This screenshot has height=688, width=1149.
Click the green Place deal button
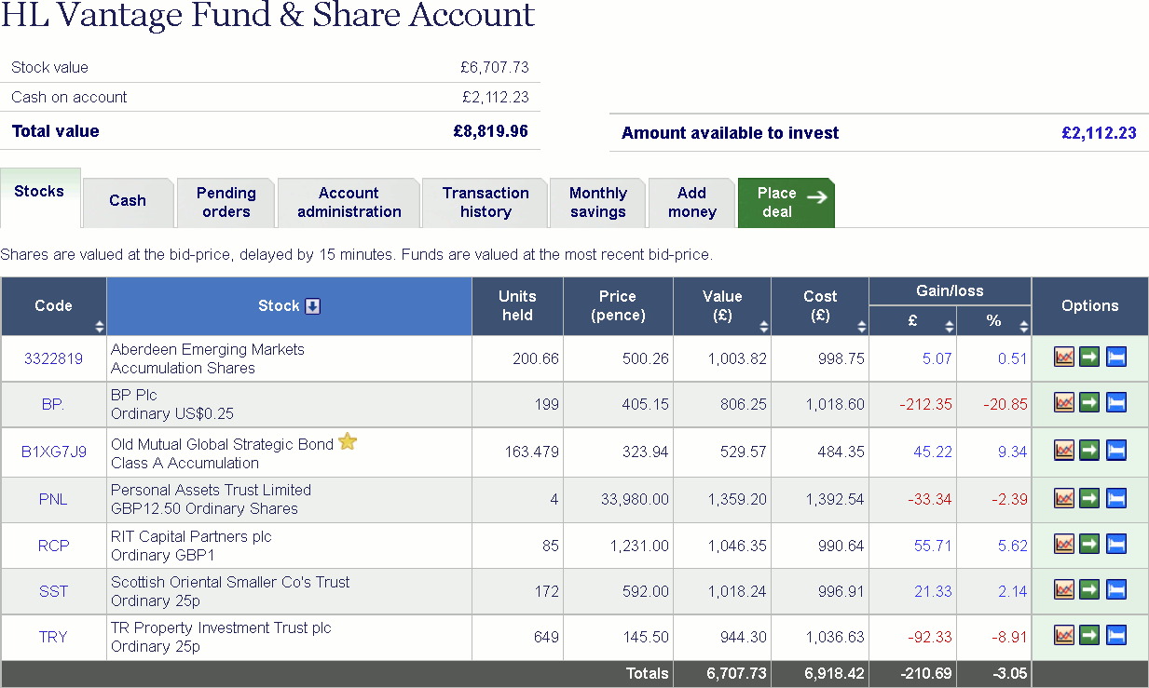(786, 202)
